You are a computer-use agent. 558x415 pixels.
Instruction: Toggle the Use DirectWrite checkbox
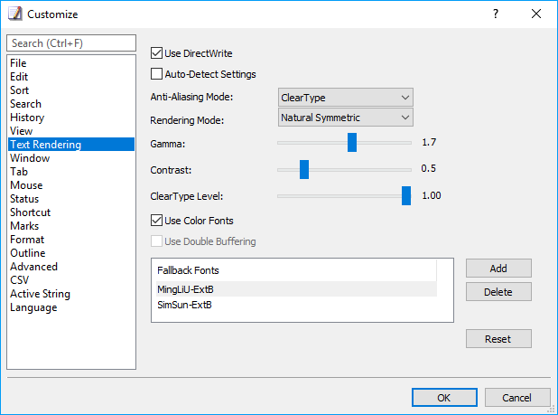(x=156, y=53)
